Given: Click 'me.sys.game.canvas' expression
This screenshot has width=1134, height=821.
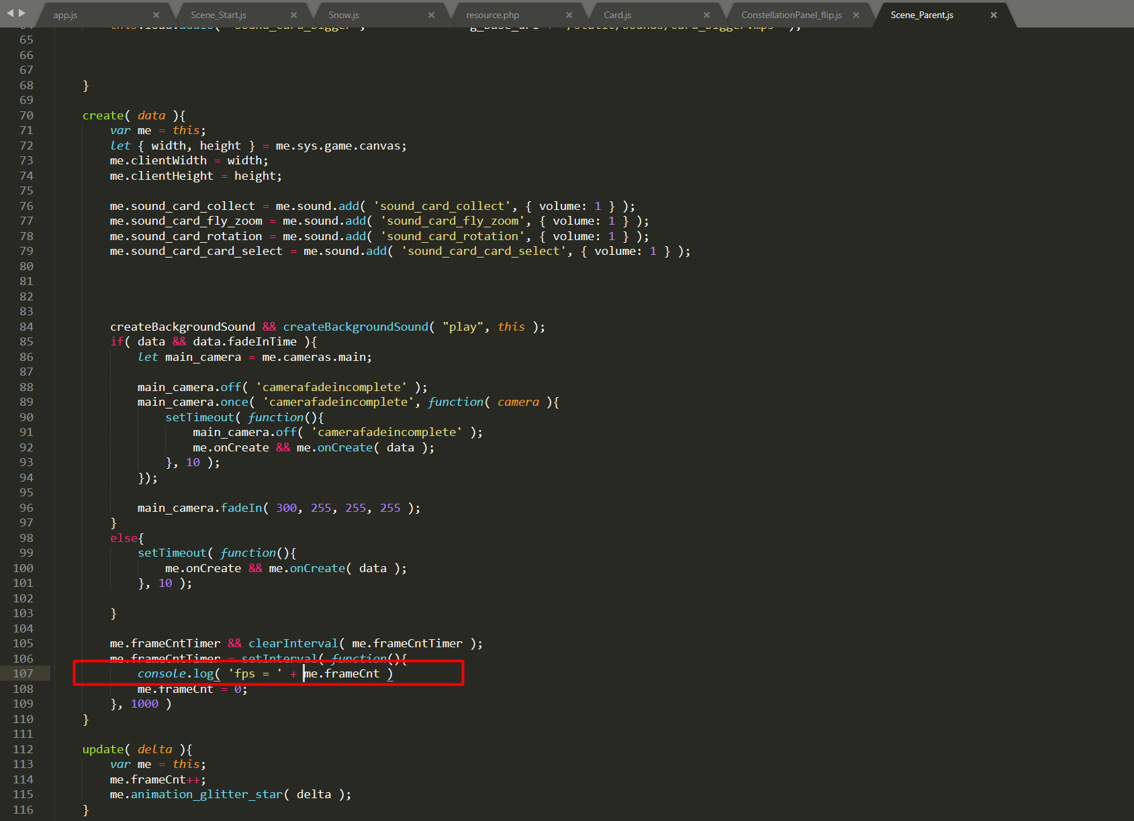Looking at the screenshot, I should (338, 146).
